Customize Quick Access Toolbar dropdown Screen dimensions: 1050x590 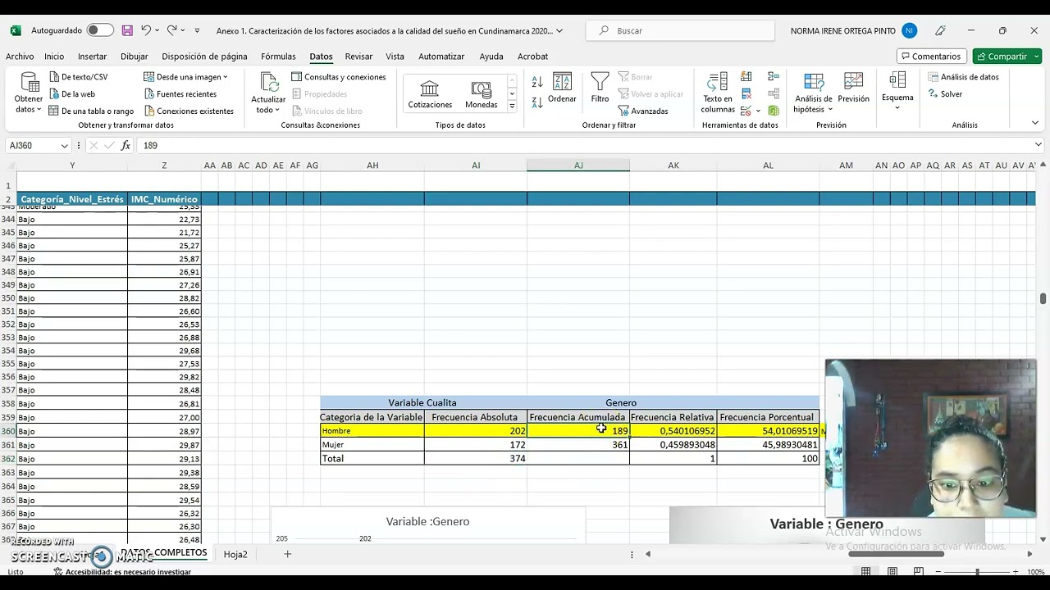pos(197,30)
